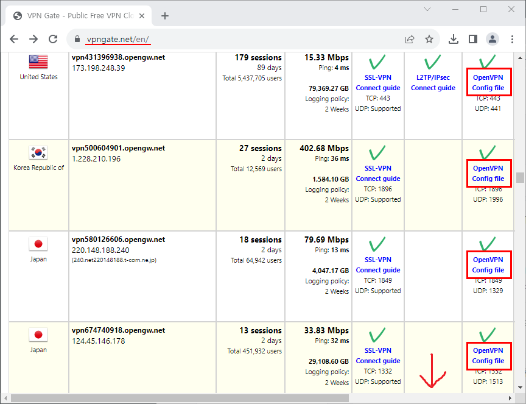
Task: Click the horizontal scrollbar right arrow
Action: pos(510,399)
